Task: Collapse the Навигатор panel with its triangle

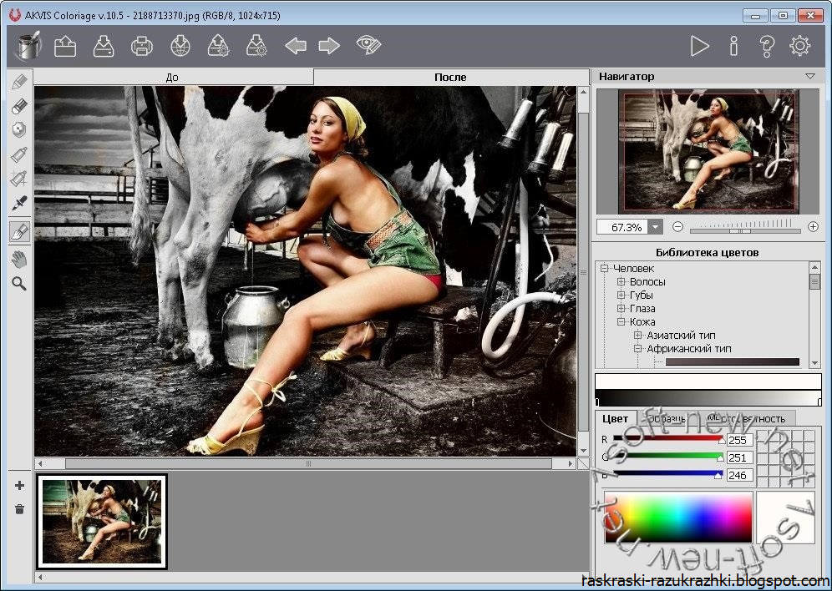Action: coord(810,76)
